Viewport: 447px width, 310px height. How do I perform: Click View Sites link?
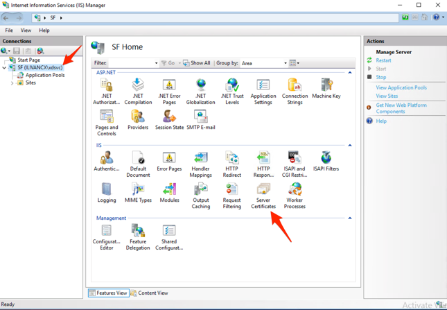[387, 96]
